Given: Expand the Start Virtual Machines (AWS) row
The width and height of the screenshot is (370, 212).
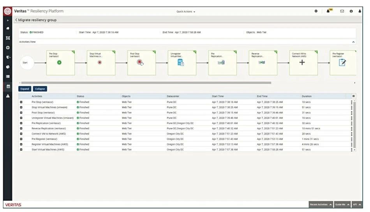Looking at the screenshot, I should (21, 149).
